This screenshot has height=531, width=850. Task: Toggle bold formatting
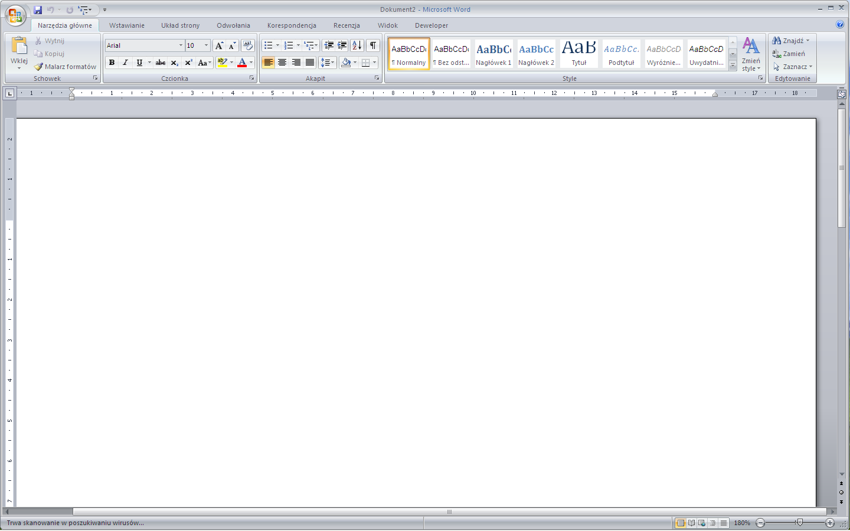pos(112,63)
